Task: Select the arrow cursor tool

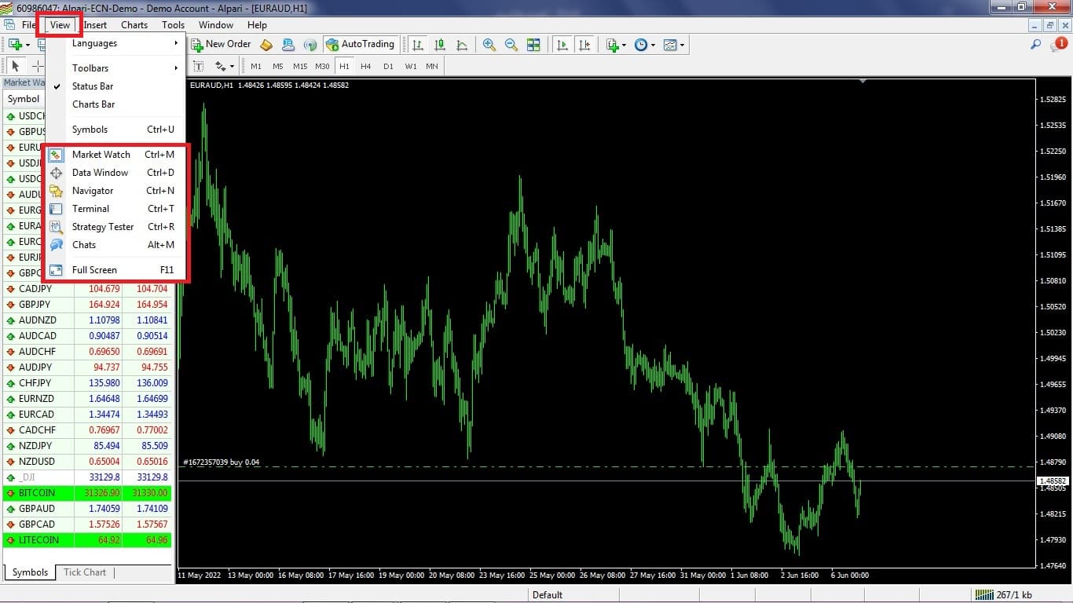Action: coord(16,66)
